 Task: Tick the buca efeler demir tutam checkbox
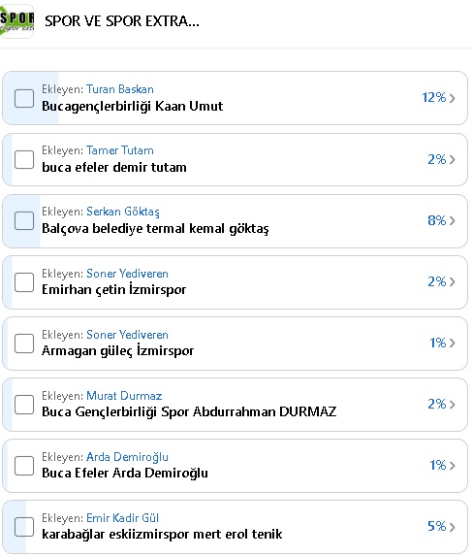pyautogui.click(x=24, y=159)
